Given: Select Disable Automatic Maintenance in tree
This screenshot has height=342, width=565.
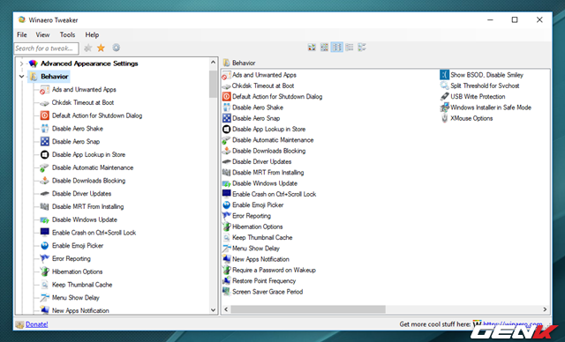Looking at the screenshot, I should click(93, 167).
